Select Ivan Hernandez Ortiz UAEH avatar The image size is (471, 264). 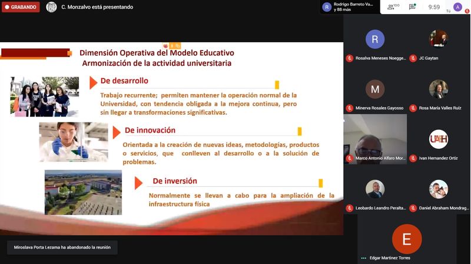pyautogui.click(x=438, y=139)
